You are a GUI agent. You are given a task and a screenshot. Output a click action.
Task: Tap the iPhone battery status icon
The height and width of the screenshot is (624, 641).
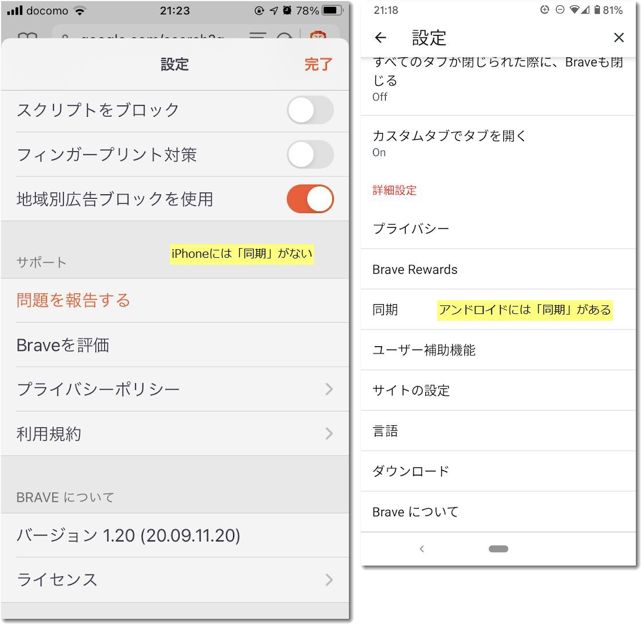(332, 10)
